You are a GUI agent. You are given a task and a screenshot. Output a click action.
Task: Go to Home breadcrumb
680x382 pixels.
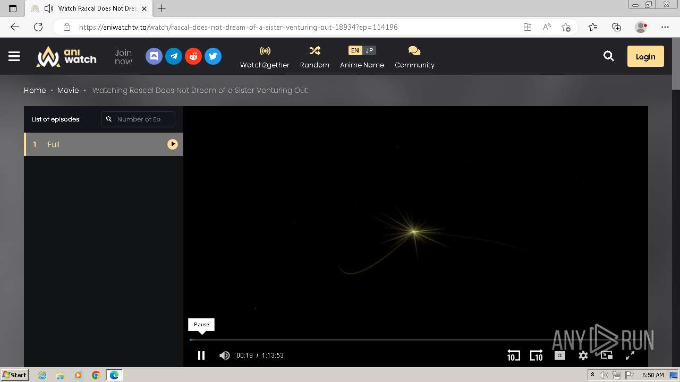35,90
